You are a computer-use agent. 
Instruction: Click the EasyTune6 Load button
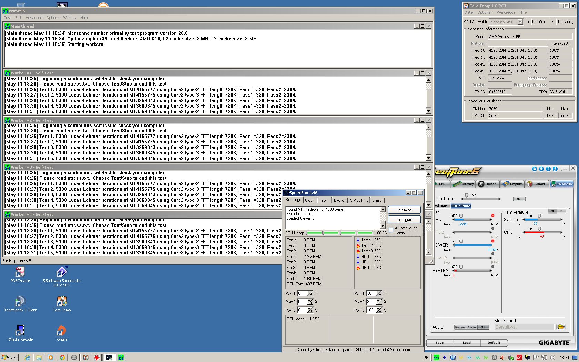coord(467,343)
